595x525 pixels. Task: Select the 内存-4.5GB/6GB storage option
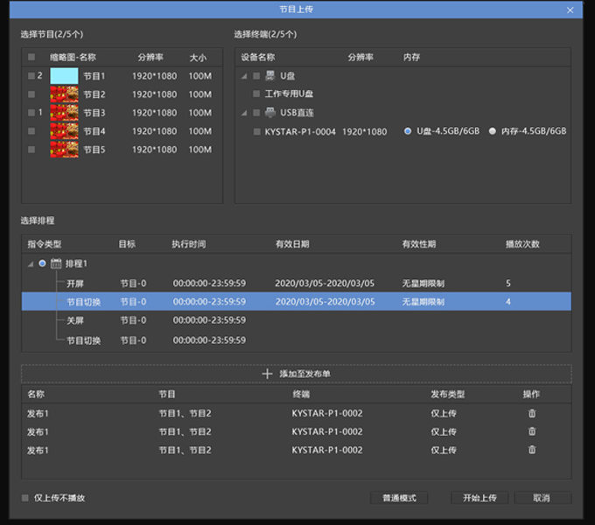(x=493, y=131)
